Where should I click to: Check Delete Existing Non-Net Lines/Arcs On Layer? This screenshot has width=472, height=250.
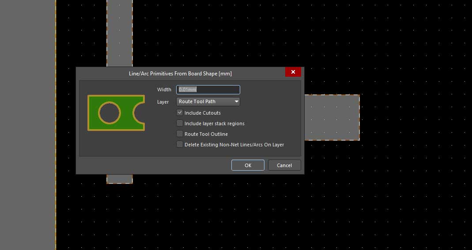tap(180, 144)
